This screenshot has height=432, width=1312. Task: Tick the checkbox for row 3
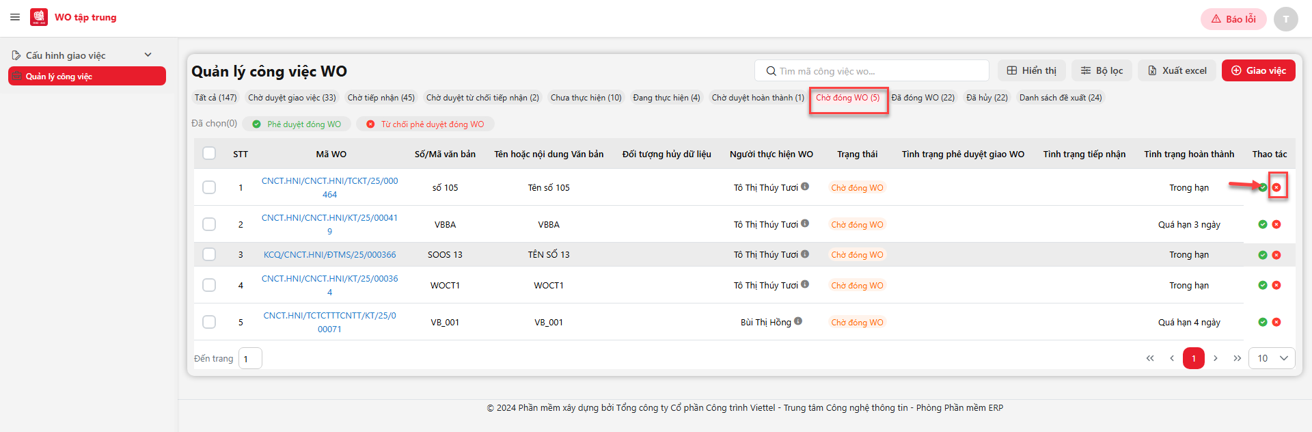pyautogui.click(x=209, y=254)
